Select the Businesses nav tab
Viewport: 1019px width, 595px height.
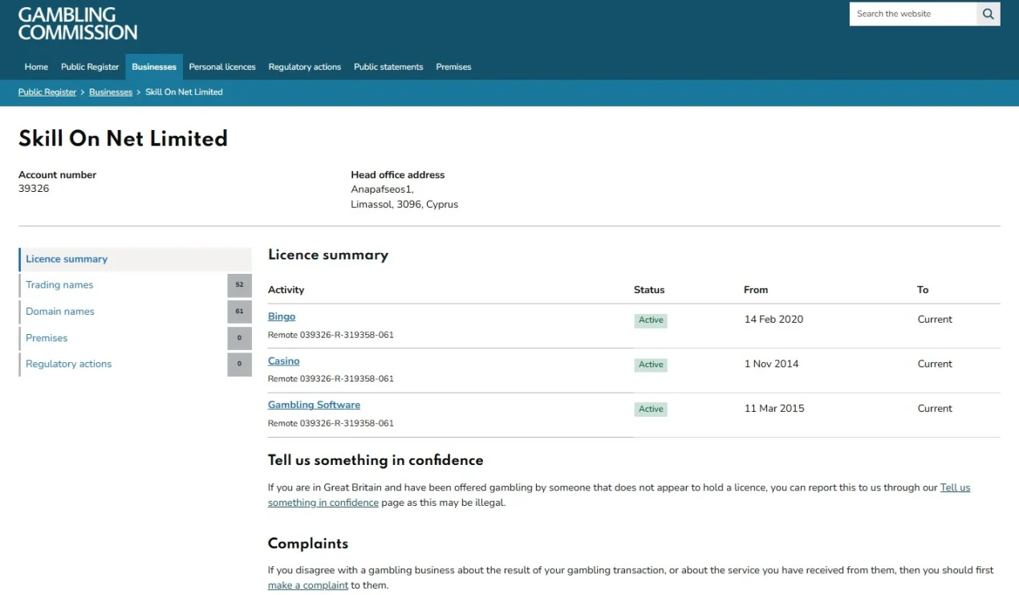tap(154, 67)
